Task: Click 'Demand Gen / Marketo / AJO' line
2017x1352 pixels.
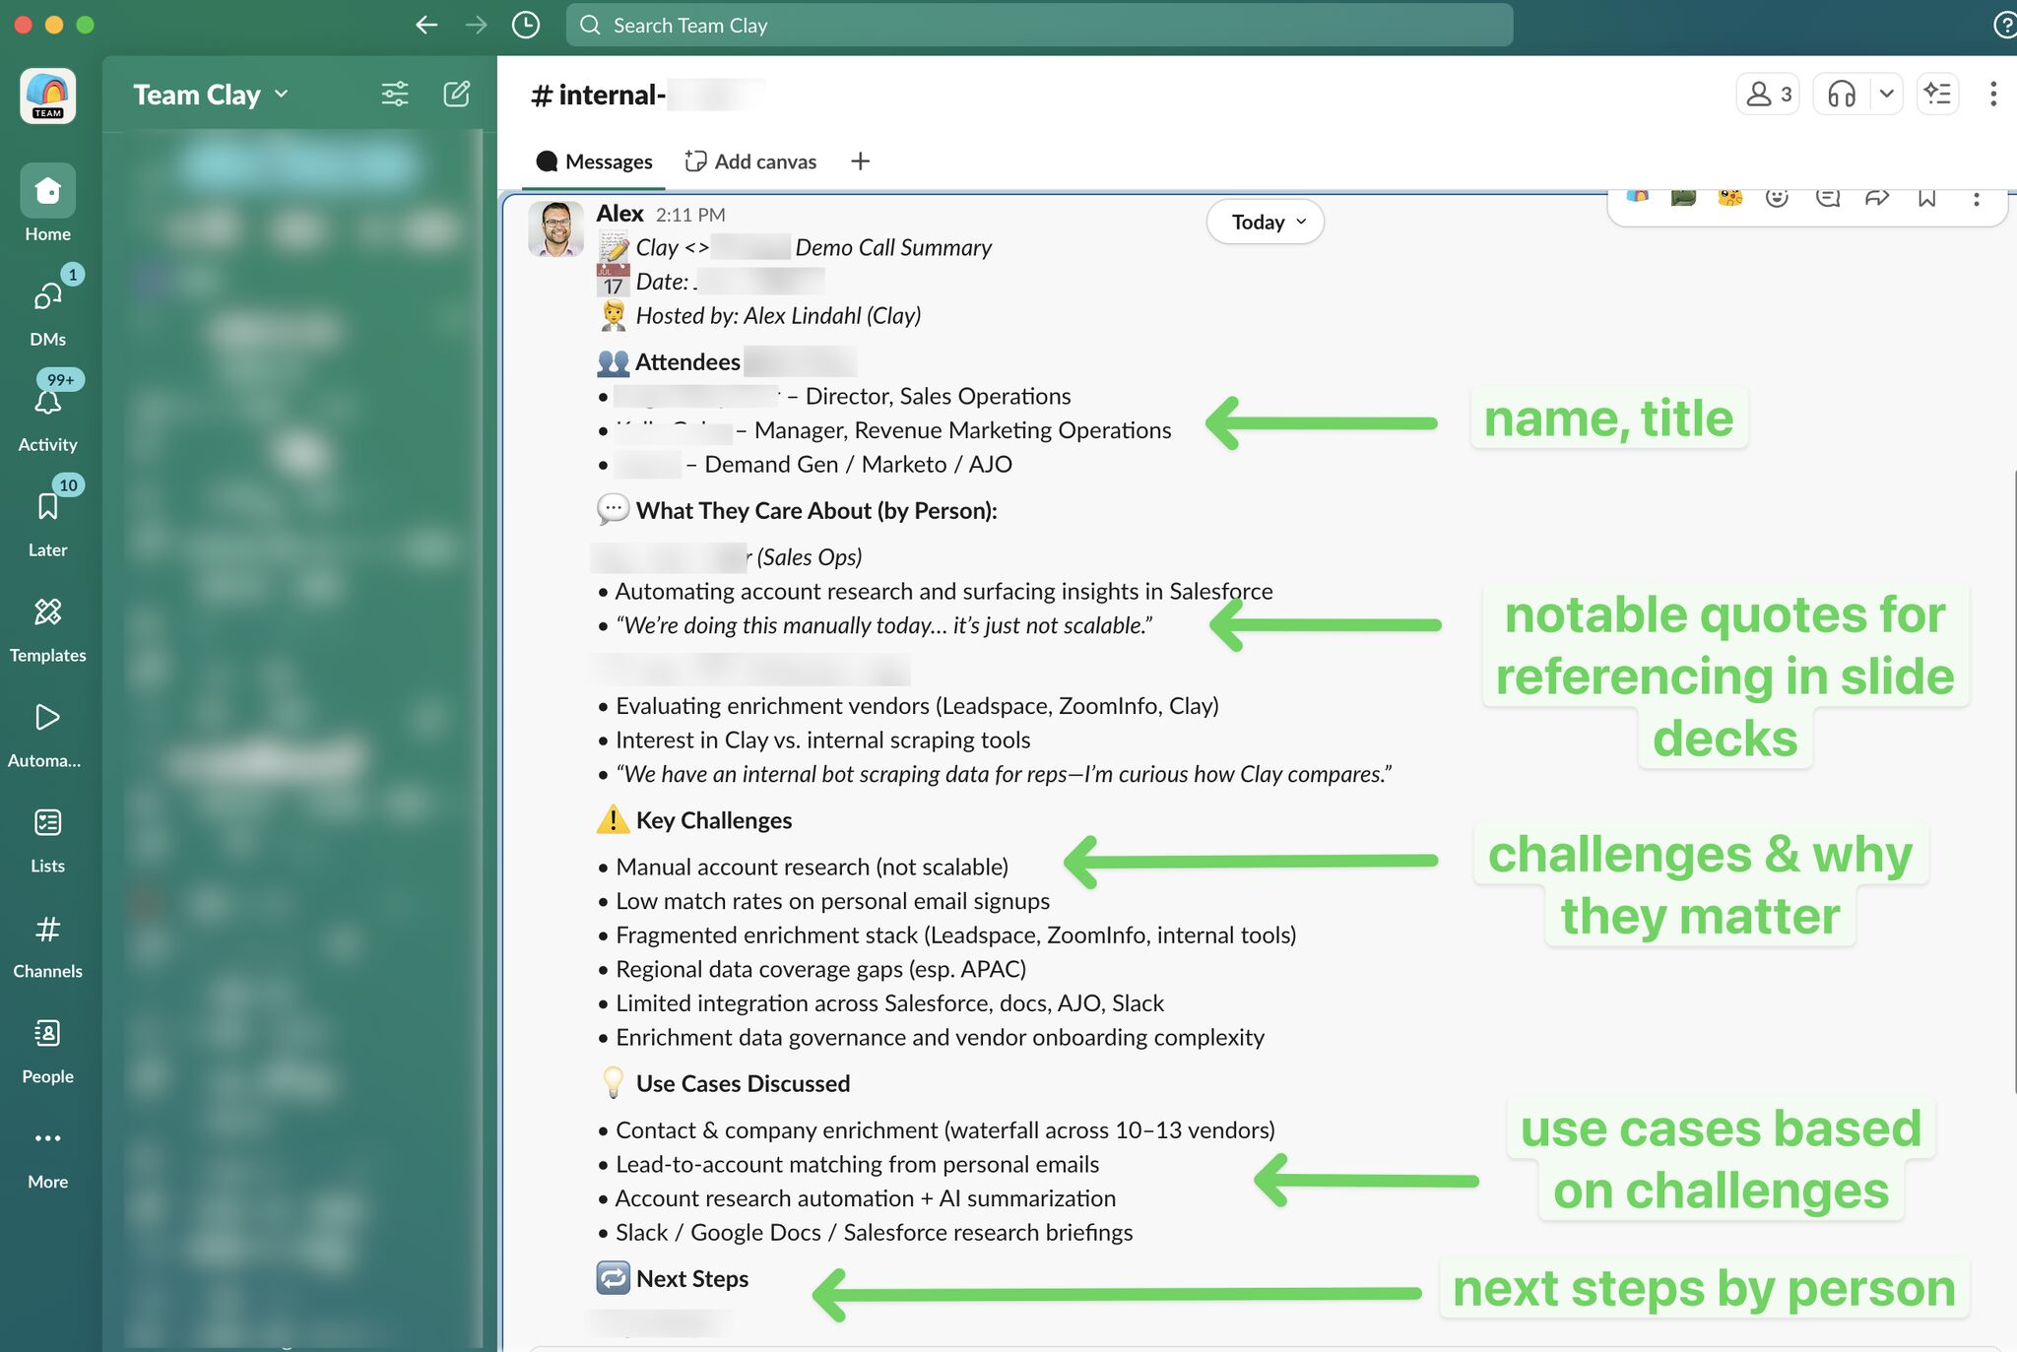Action: point(858,465)
